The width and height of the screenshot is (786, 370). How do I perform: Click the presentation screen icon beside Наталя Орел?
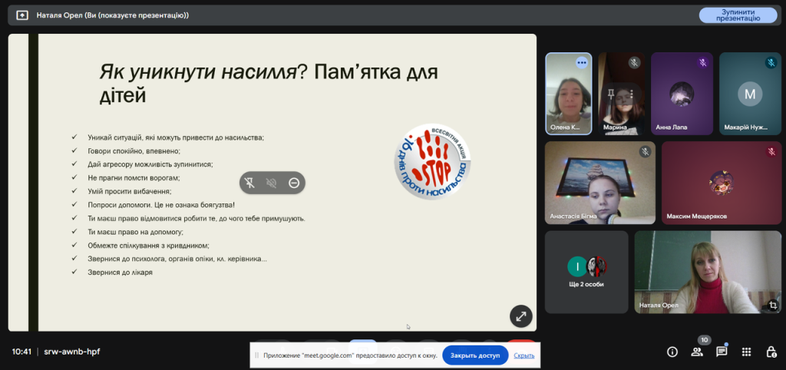pyautogui.click(x=22, y=15)
